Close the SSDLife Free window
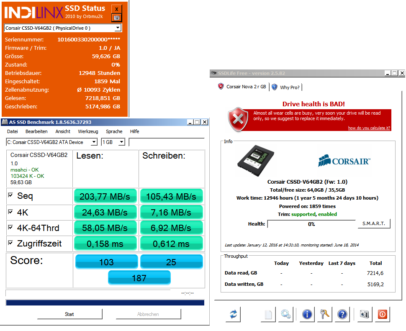Image resolution: width=406 pixels, height=331 pixels. point(402,73)
